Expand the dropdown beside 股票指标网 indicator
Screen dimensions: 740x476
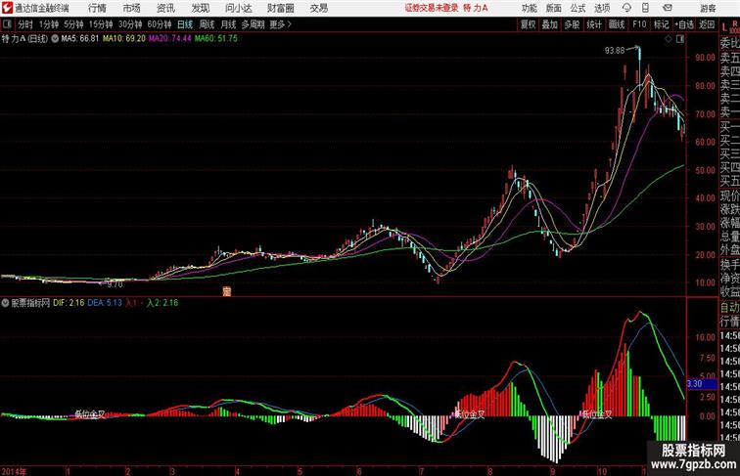point(5,303)
